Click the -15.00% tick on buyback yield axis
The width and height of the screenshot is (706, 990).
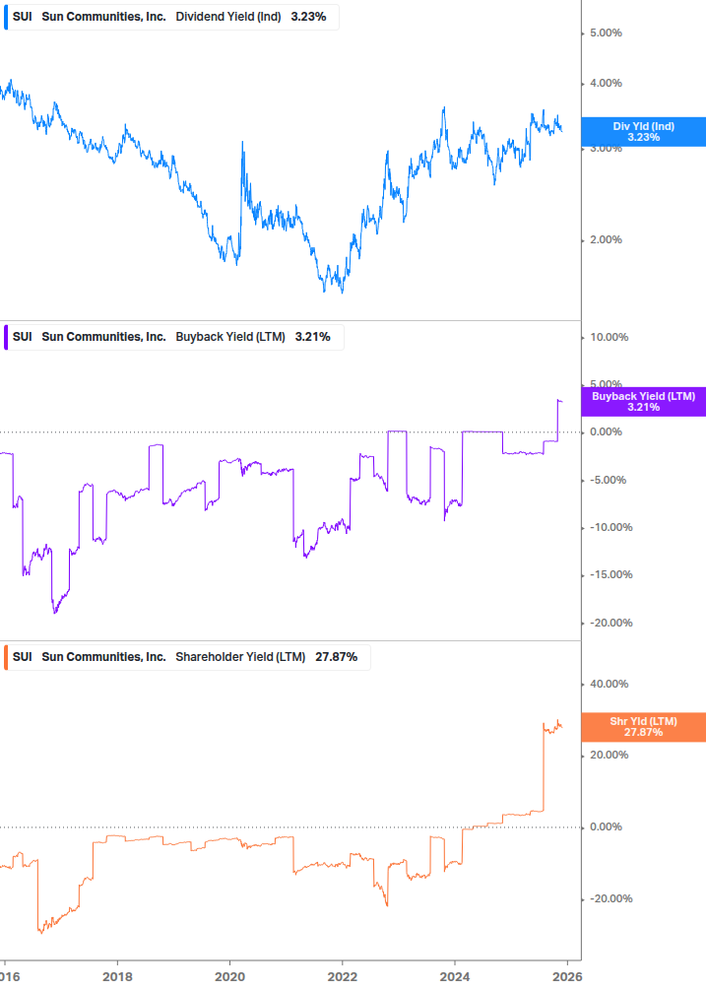(610, 574)
